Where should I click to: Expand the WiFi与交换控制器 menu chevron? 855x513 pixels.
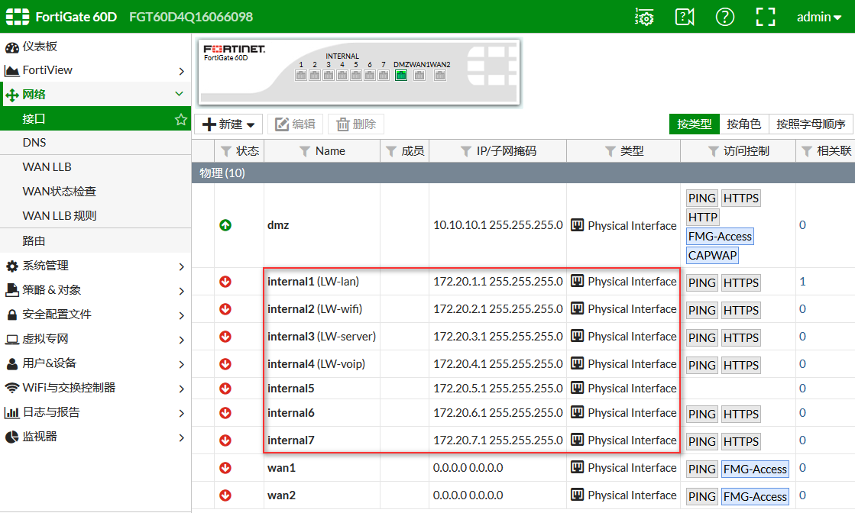click(x=182, y=389)
